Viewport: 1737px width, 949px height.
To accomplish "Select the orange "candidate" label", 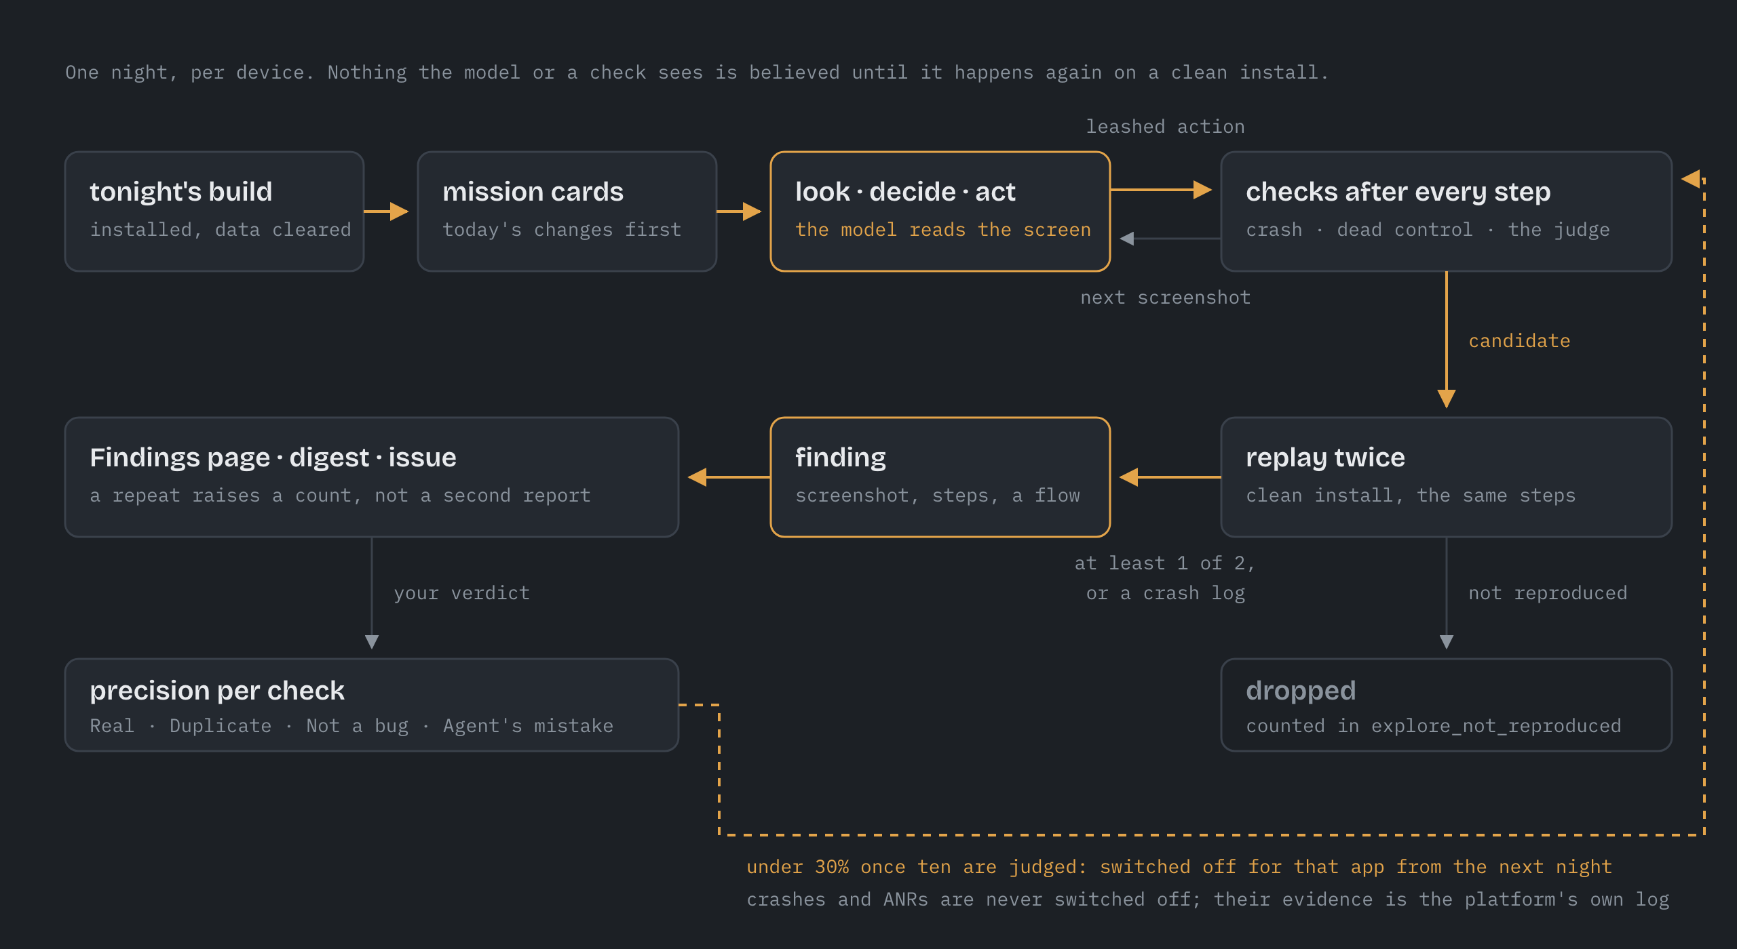I will point(1520,341).
